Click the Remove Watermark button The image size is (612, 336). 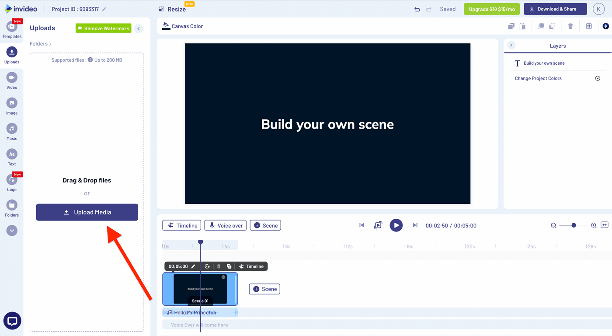103,28
